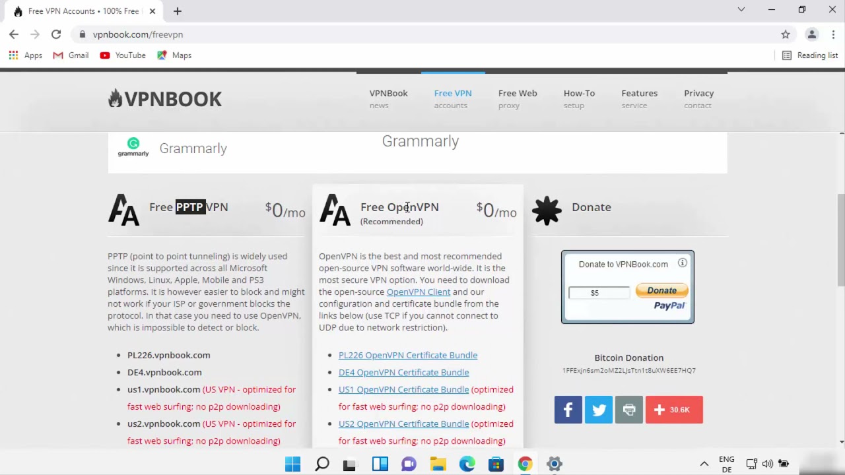Open the tab search dropdown arrow
Screen dimensions: 845x475
741,9
